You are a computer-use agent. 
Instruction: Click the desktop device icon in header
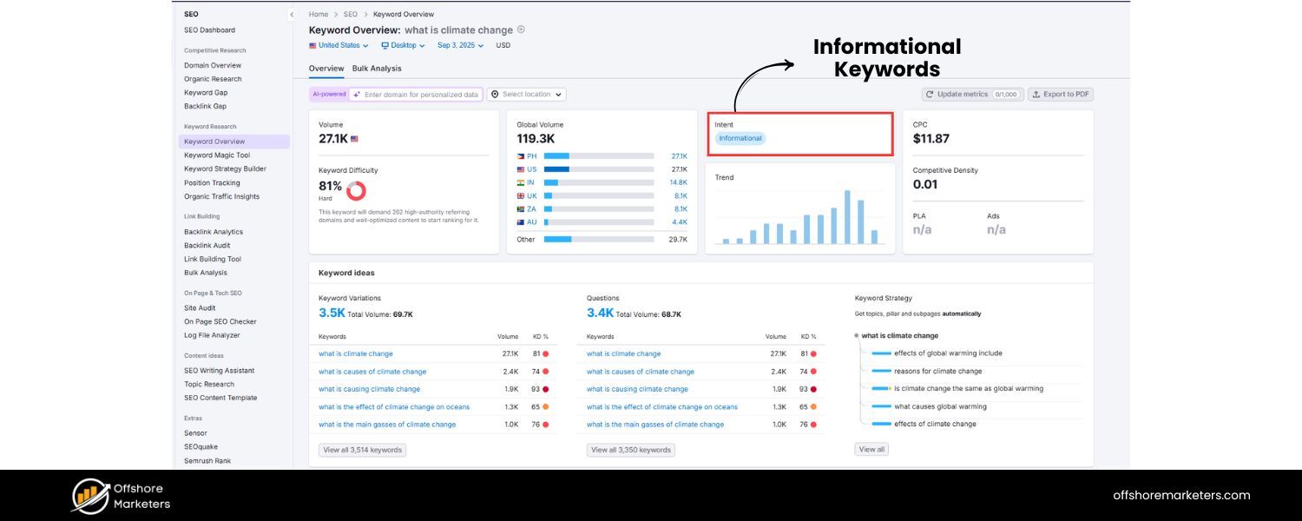click(x=385, y=45)
